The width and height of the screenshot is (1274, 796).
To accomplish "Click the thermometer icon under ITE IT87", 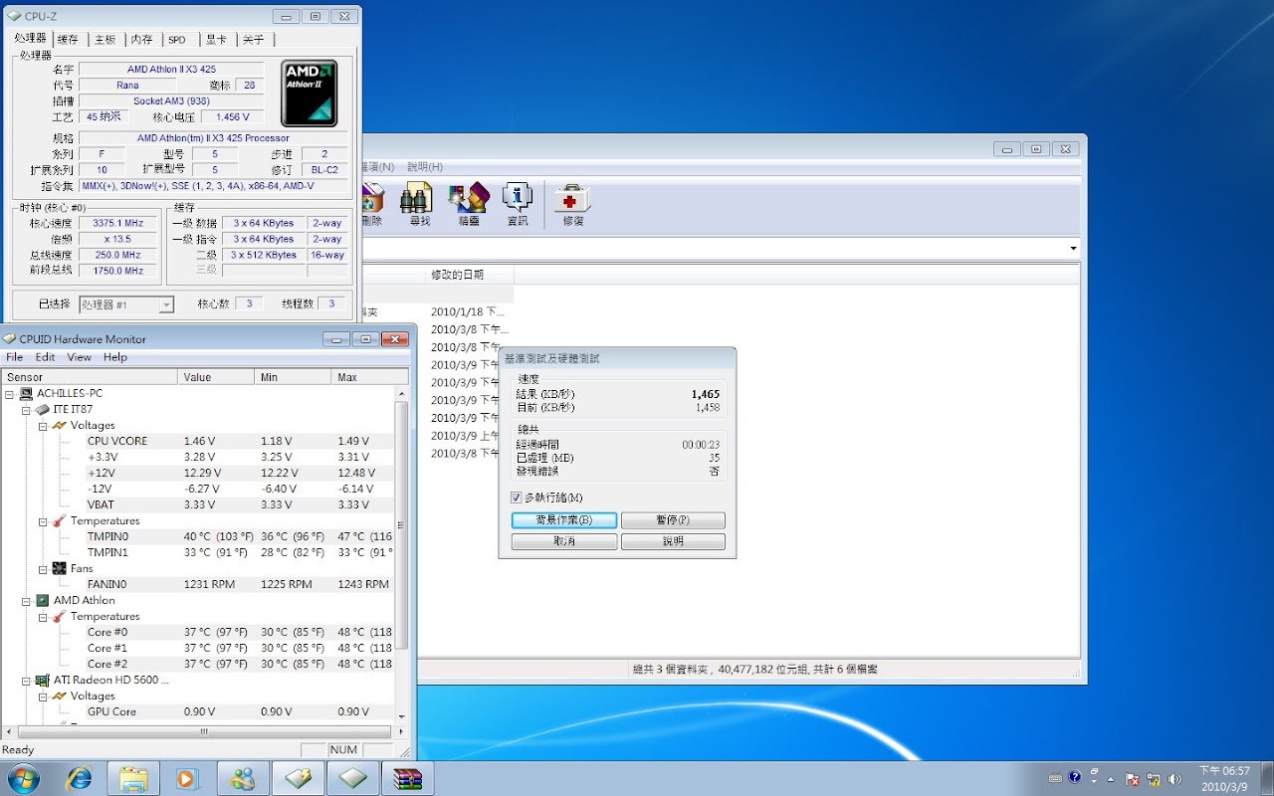I will click(x=59, y=521).
